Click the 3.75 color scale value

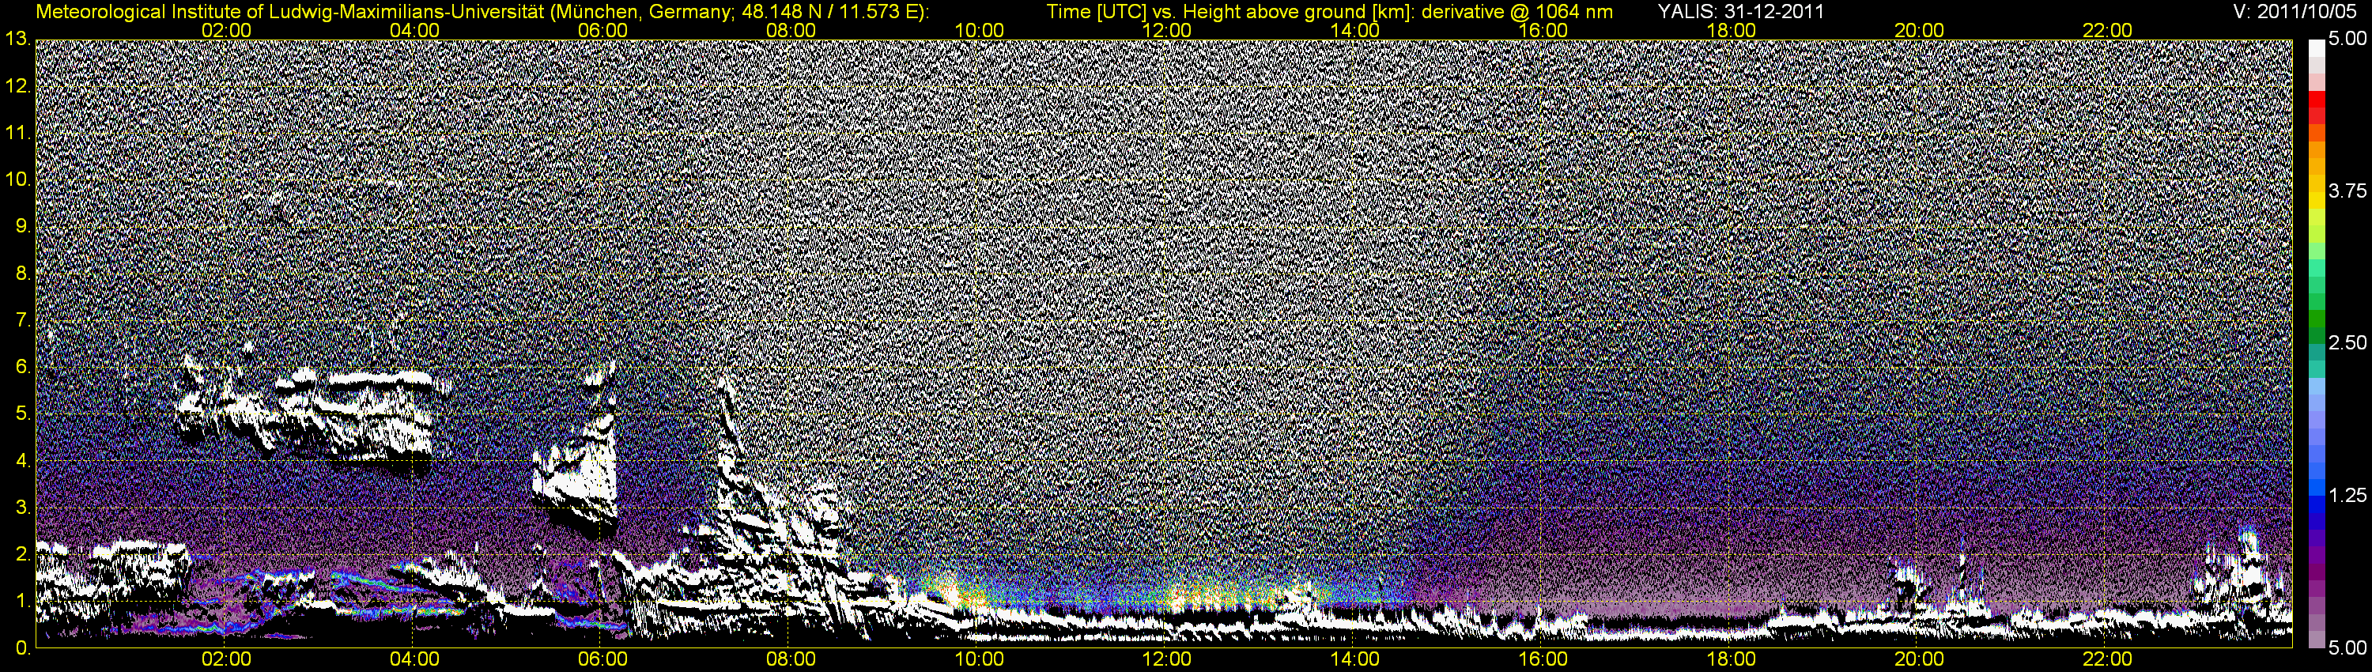[x=2347, y=191]
